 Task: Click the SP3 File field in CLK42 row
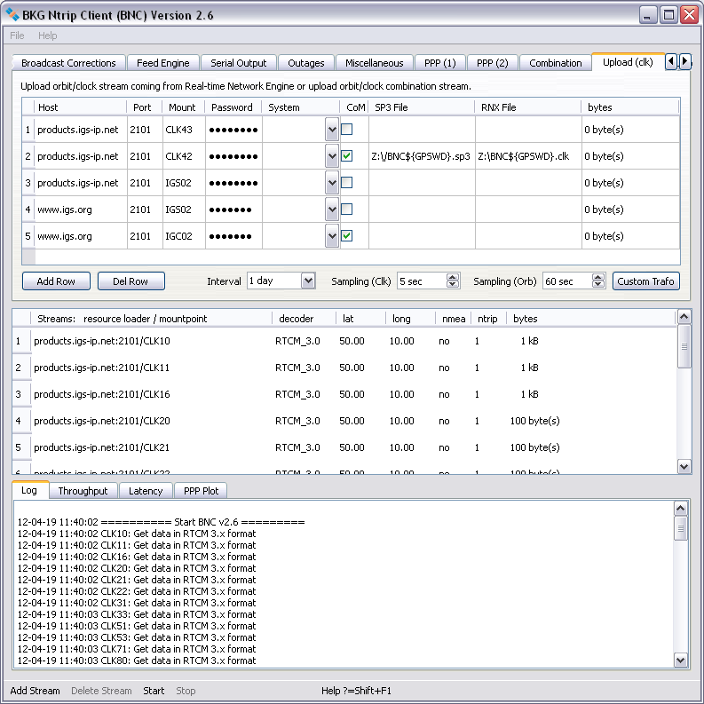[x=421, y=156]
